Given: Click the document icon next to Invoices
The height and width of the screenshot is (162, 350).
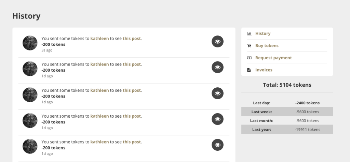Looking at the screenshot, I should [249, 70].
